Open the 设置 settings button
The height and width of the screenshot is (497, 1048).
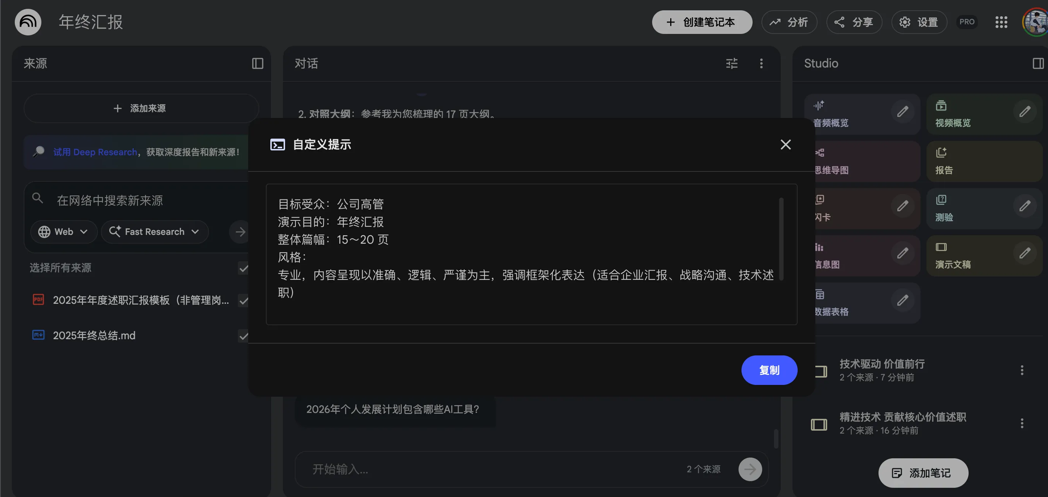coord(919,22)
